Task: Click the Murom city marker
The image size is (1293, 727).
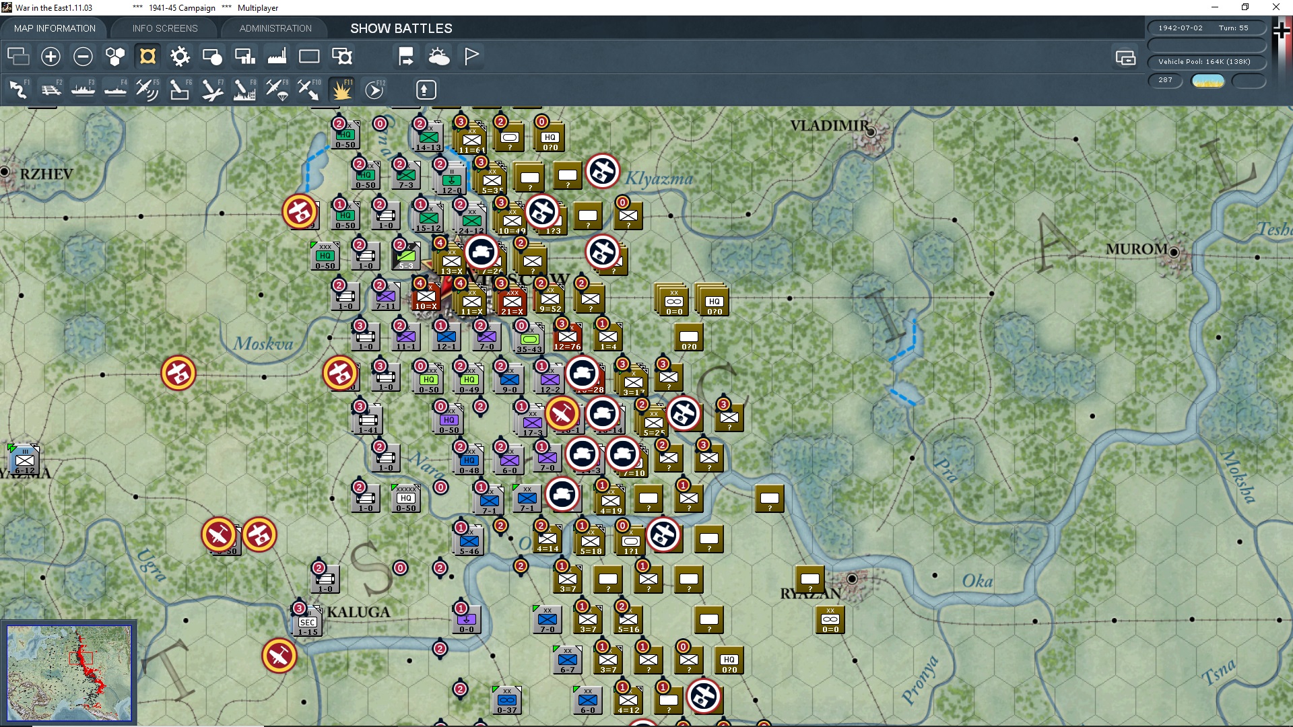Action: point(1174,252)
